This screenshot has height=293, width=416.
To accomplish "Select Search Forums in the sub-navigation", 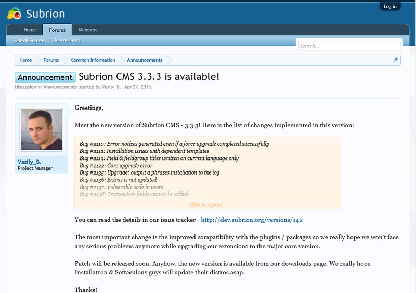I will tap(29, 41).
